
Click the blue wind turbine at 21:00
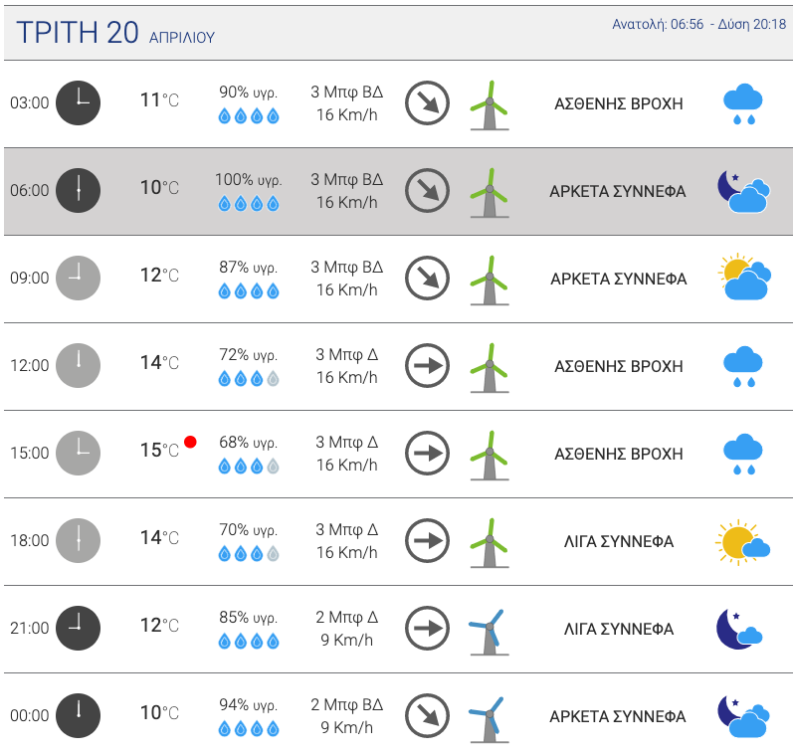tap(488, 632)
